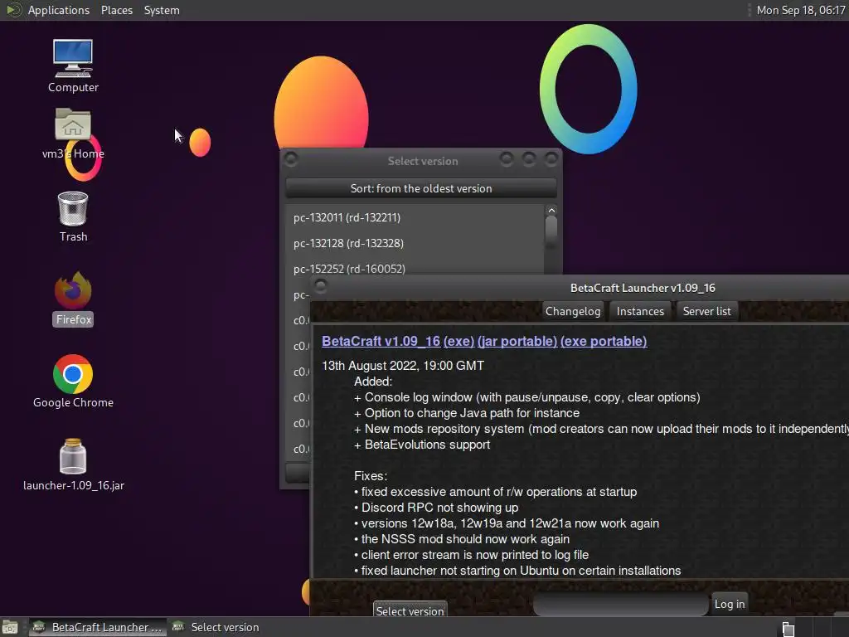
Task: Click the workspace switcher icon in bottom panel
Action: coord(788,629)
